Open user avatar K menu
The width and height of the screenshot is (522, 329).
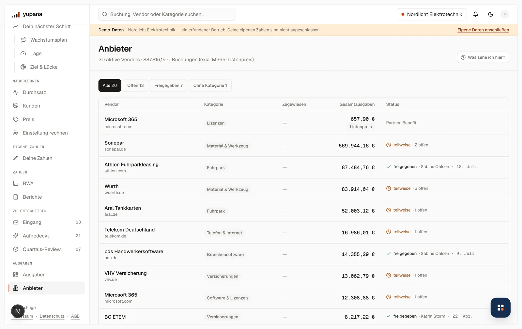(x=505, y=14)
